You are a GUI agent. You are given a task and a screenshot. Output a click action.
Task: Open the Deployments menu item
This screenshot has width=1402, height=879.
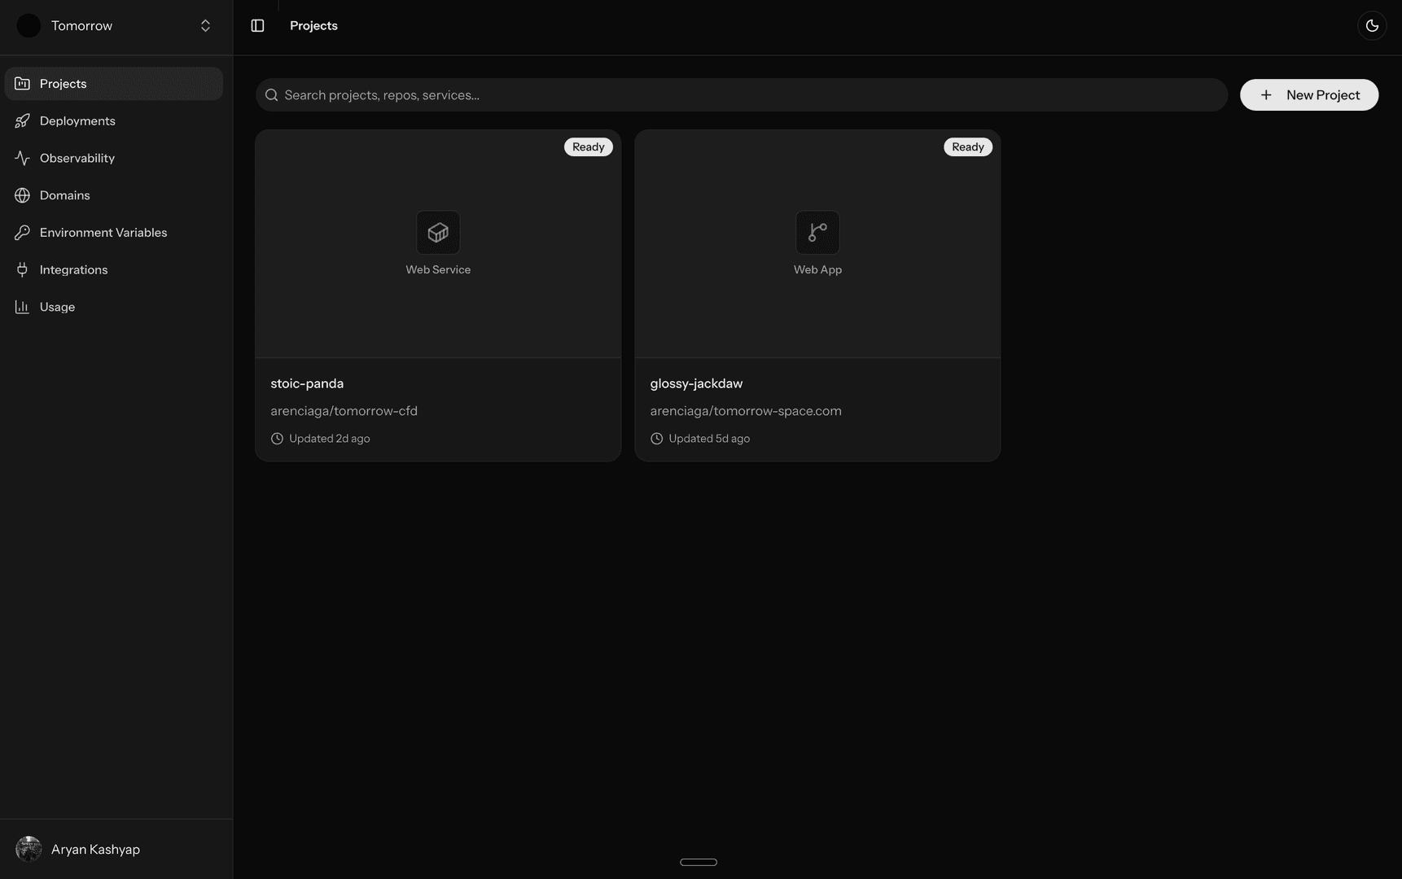click(114, 121)
